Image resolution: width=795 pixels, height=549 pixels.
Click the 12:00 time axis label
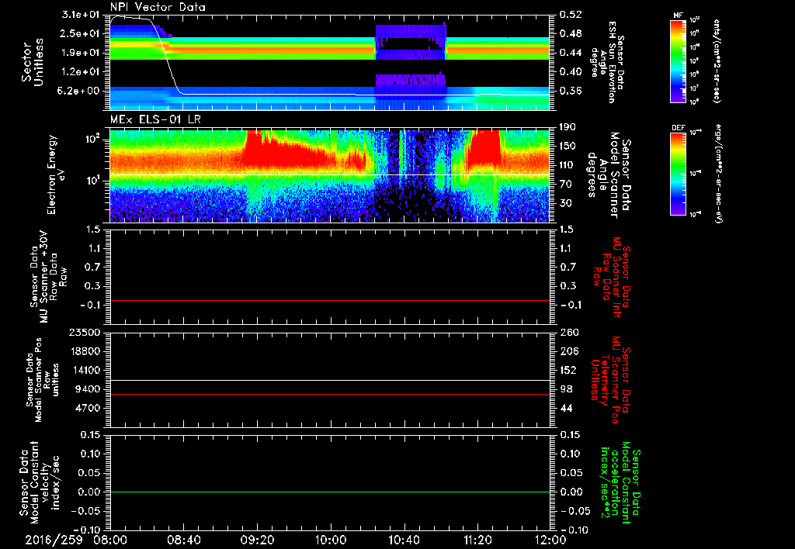click(550, 540)
